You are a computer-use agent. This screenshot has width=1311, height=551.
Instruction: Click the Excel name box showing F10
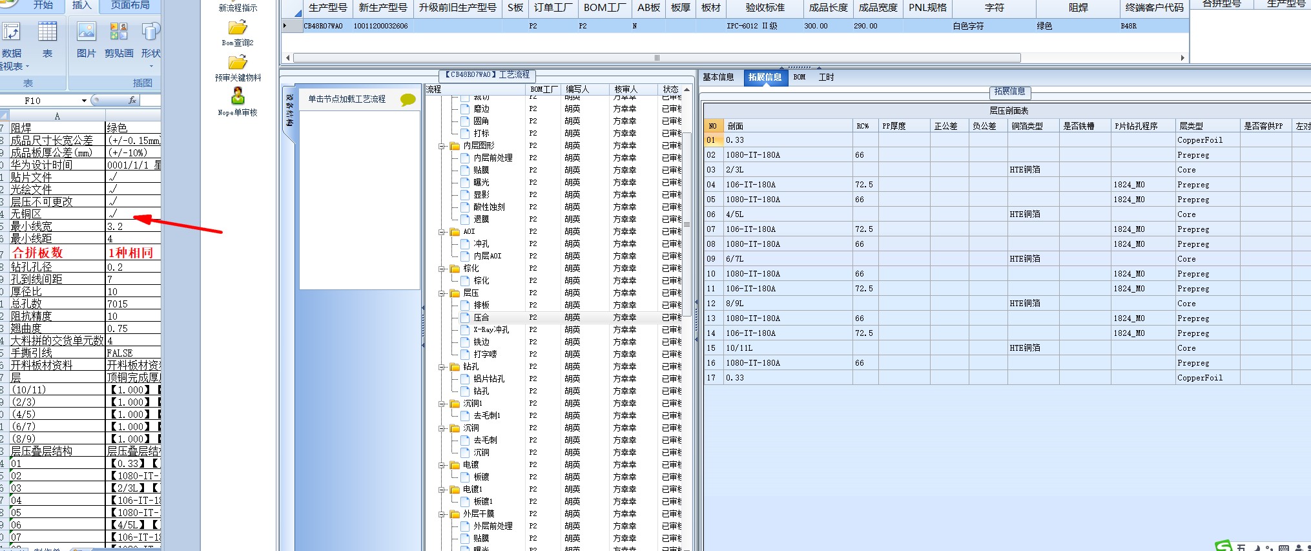pos(39,101)
